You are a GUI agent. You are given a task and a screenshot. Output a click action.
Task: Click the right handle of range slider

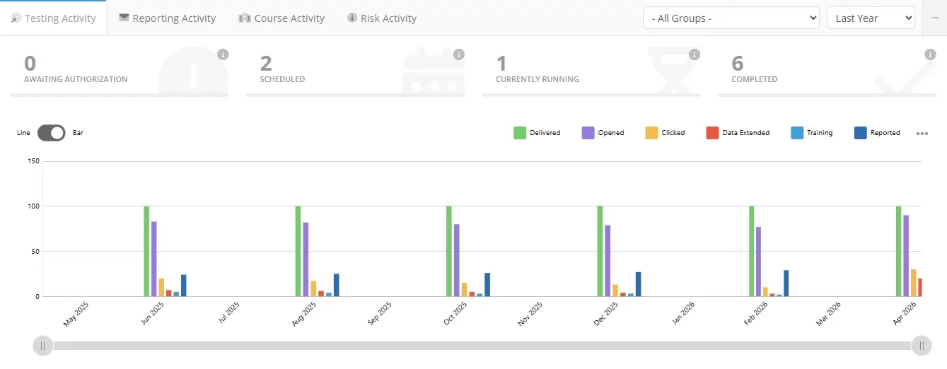[x=922, y=346]
